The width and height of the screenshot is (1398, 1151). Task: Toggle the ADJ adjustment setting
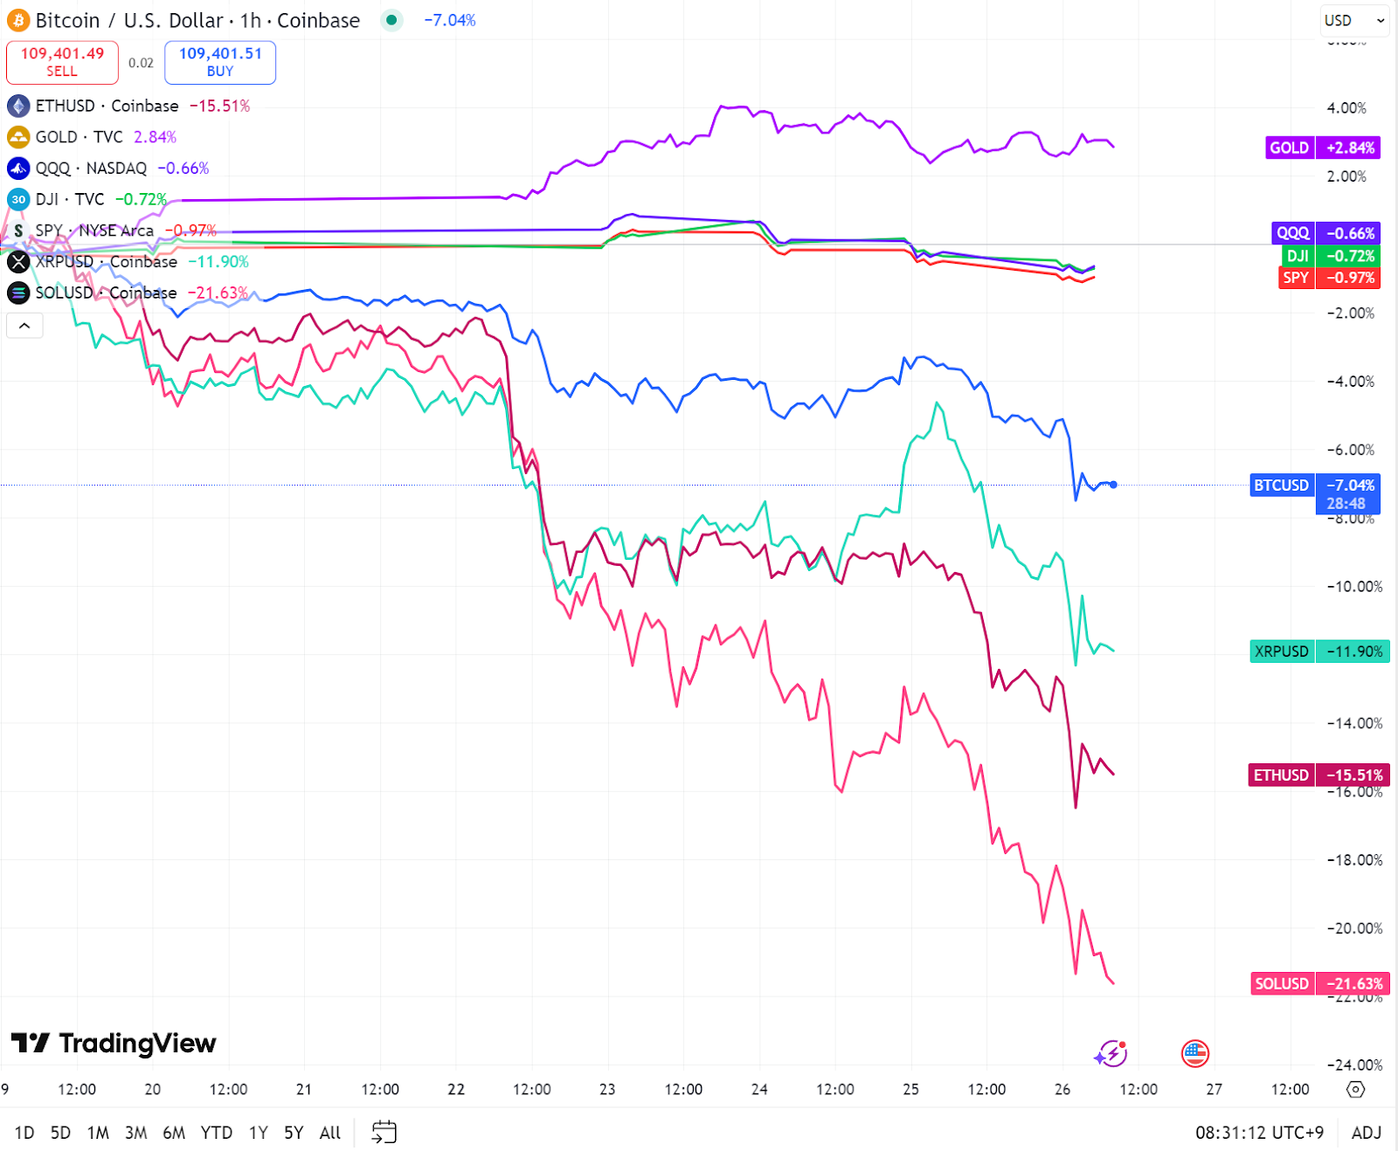point(1367,1133)
